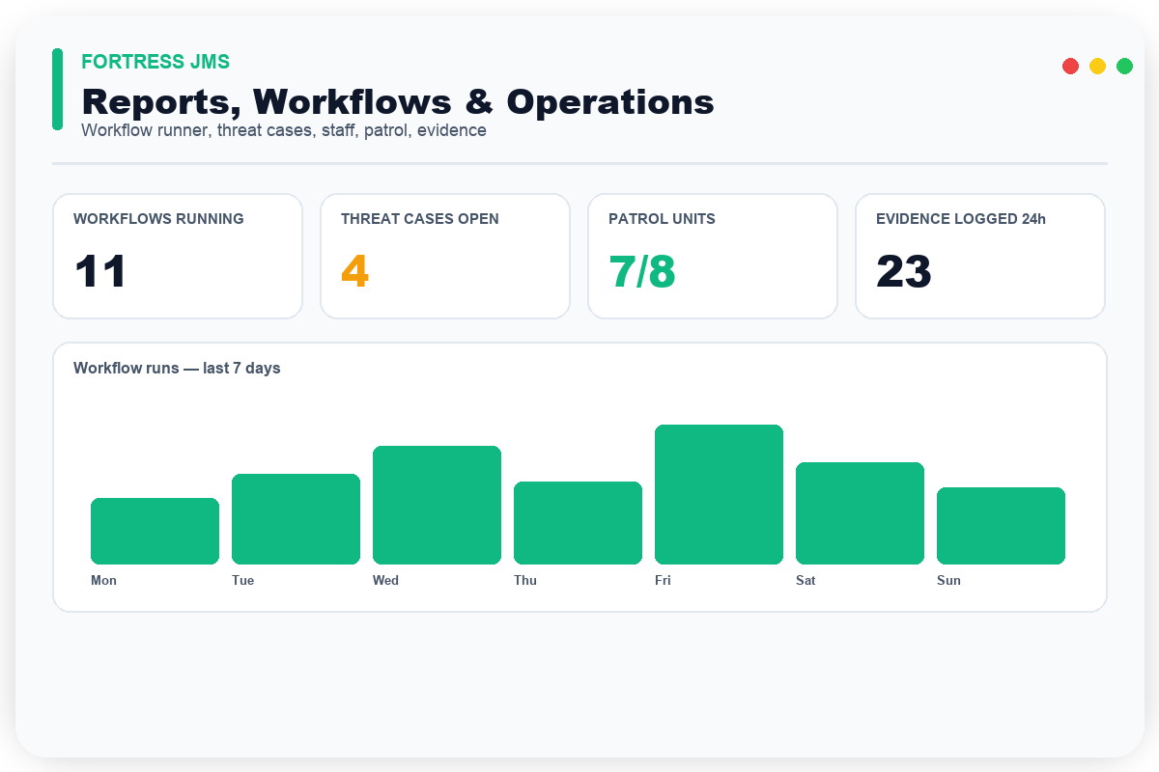Click the Thursday bar in the chart

point(578,523)
